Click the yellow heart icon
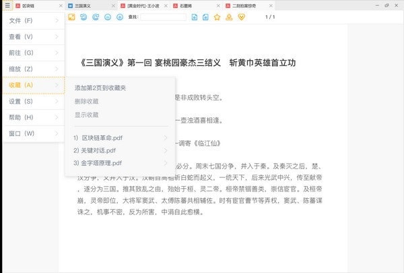The image size is (404, 273). [241, 17]
